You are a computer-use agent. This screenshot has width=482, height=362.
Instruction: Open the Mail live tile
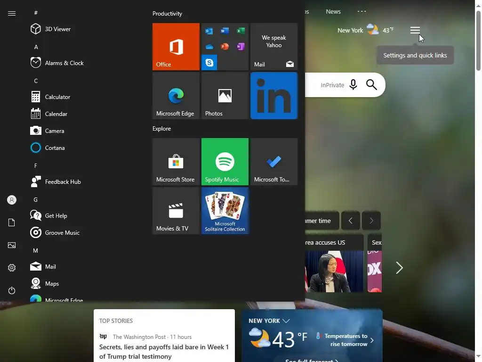(x=274, y=47)
